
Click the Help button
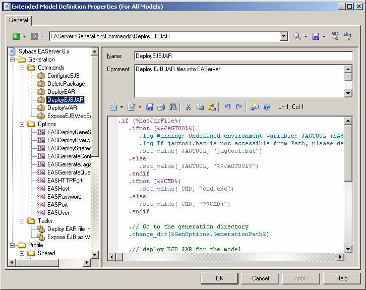point(342,278)
